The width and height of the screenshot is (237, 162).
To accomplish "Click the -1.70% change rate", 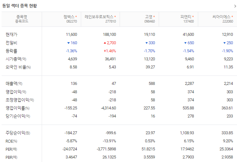I will coord(149,51).
